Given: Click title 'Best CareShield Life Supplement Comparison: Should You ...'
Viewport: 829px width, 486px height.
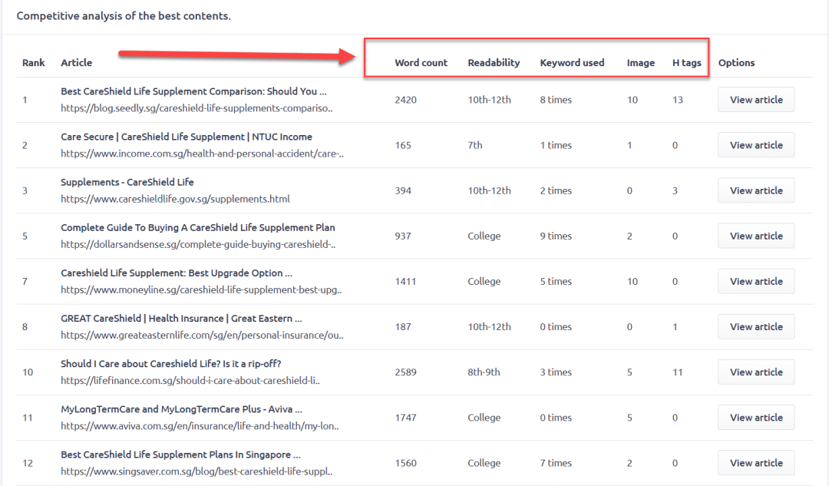Looking at the screenshot, I should (193, 91).
